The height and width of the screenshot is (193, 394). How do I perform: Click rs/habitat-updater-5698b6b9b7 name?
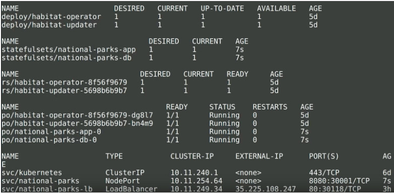(64, 91)
